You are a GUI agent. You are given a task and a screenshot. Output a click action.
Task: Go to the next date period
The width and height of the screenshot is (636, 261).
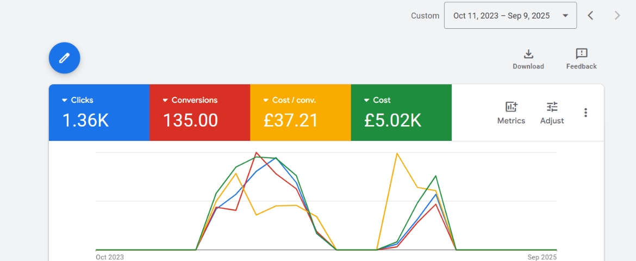(617, 16)
